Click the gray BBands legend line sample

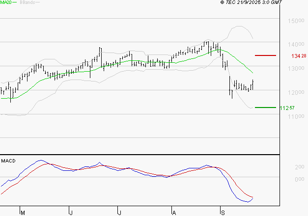click(37, 3)
